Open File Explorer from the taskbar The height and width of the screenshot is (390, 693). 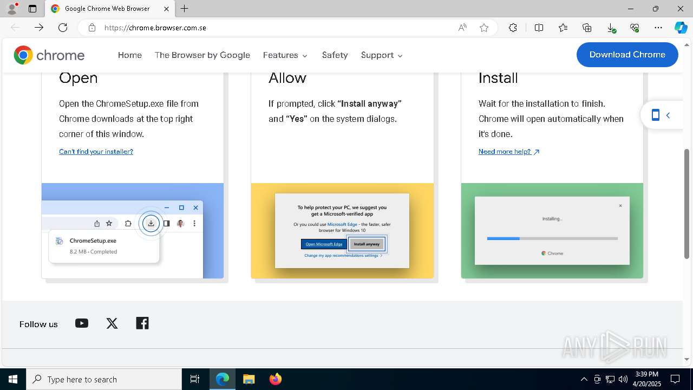(249, 379)
